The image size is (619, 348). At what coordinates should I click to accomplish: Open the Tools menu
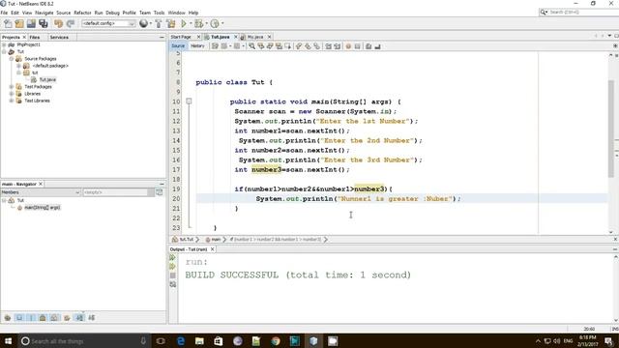pyautogui.click(x=159, y=13)
